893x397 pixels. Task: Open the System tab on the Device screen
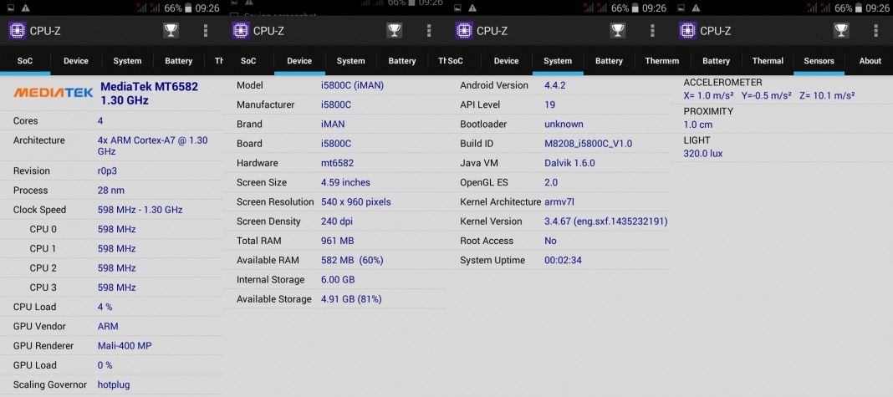coord(351,61)
